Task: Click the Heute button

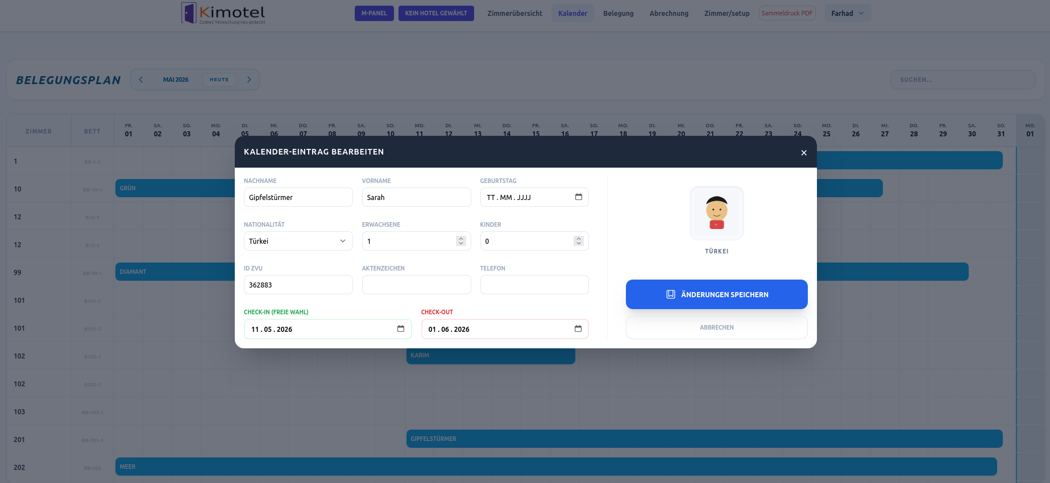Action: click(x=219, y=80)
